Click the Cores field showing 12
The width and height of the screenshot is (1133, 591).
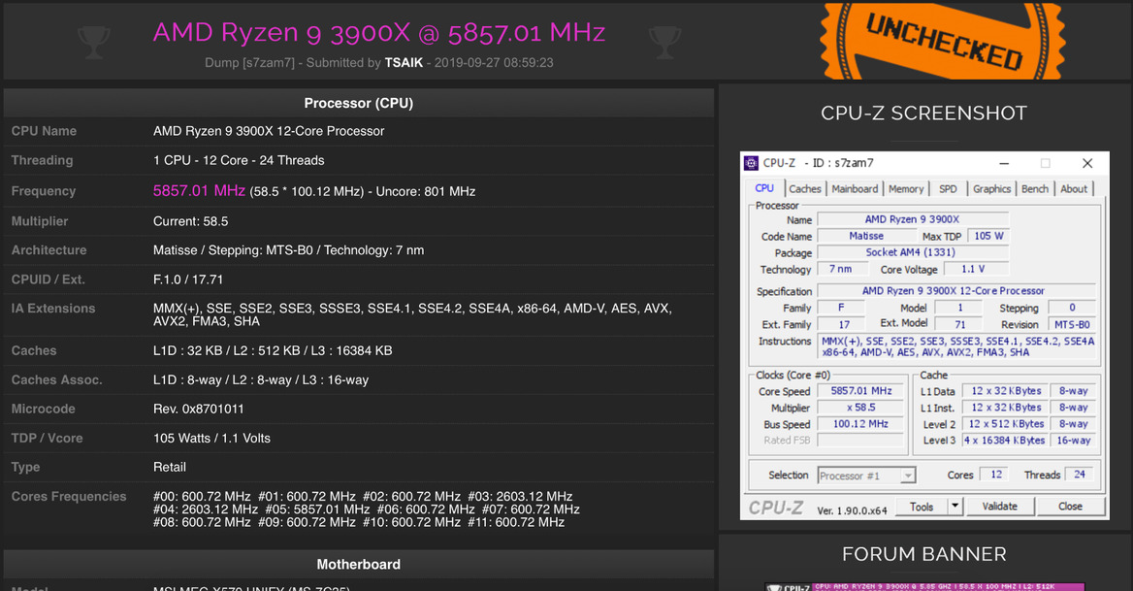(995, 475)
